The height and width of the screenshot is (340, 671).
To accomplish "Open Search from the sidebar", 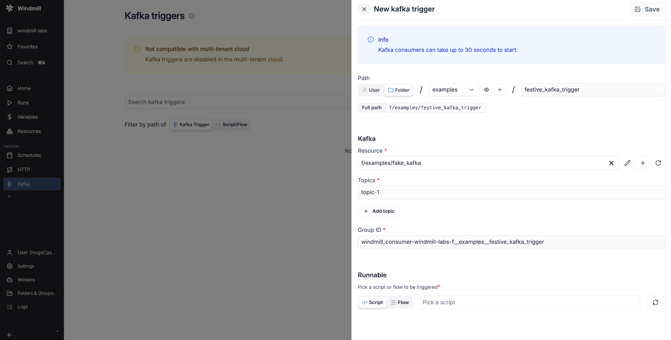I will [x=25, y=62].
